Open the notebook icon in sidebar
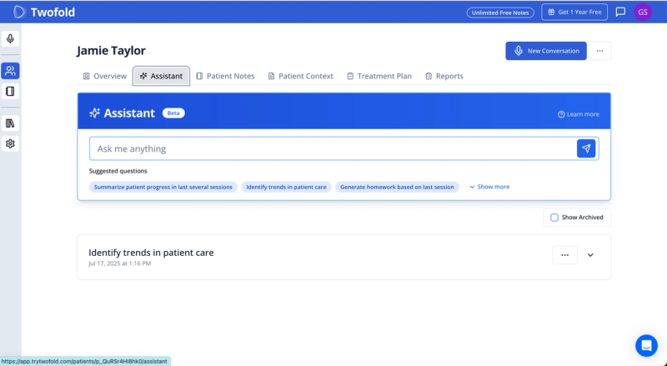667x366 pixels. click(10, 91)
